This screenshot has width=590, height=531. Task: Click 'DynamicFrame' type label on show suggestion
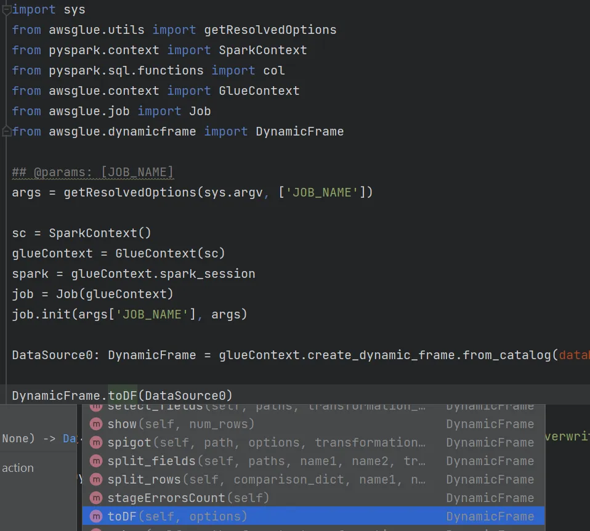490,424
